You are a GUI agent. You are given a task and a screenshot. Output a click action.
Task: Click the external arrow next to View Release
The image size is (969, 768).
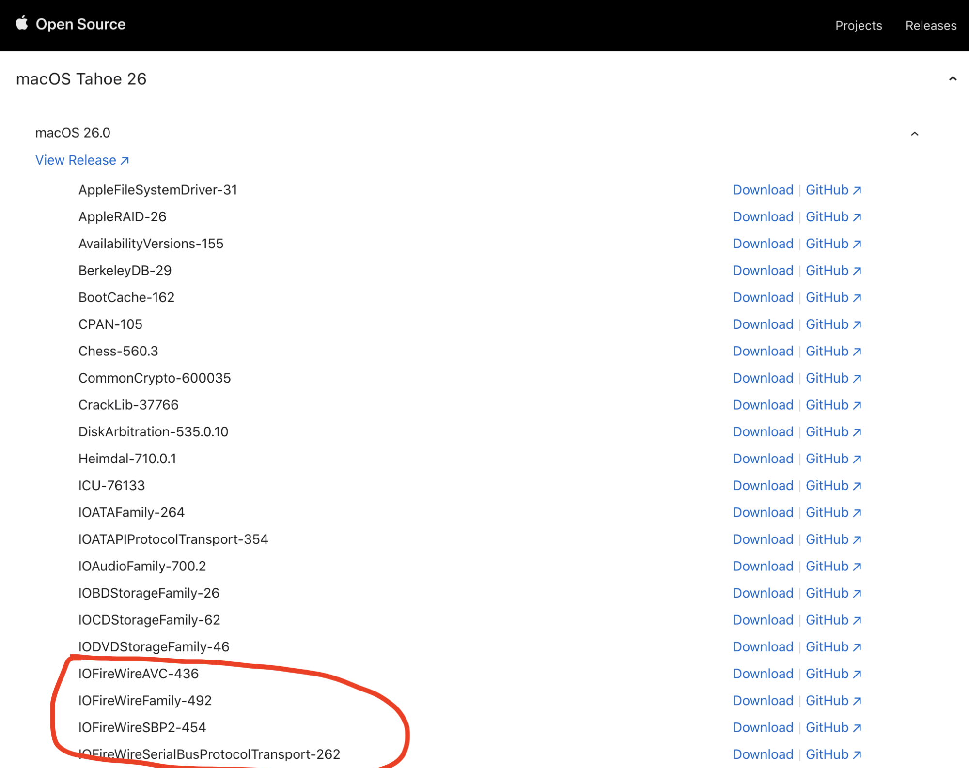[x=125, y=160]
